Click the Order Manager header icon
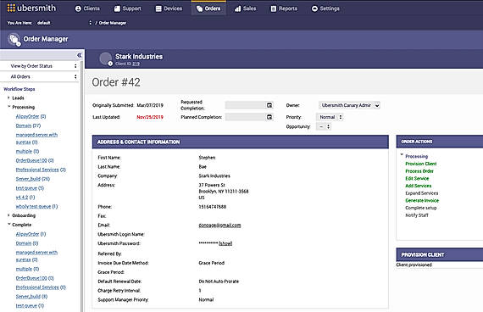The height and width of the screenshot is (312, 483). (14, 40)
